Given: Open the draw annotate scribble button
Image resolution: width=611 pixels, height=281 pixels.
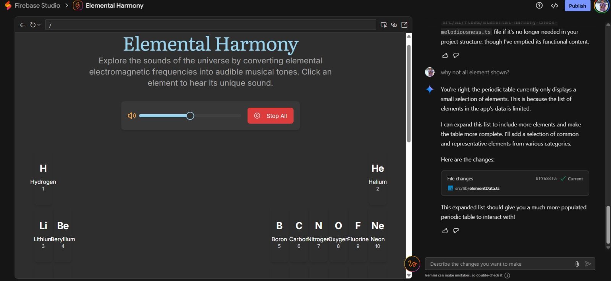Looking at the screenshot, I should tap(412, 264).
